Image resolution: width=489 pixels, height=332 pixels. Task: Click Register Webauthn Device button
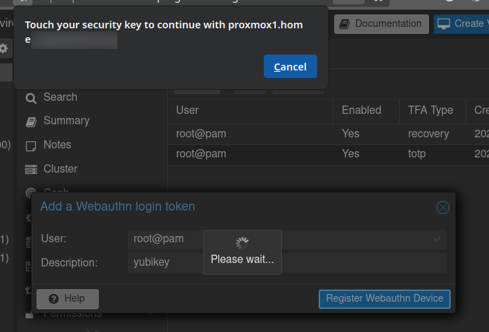point(385,299)
